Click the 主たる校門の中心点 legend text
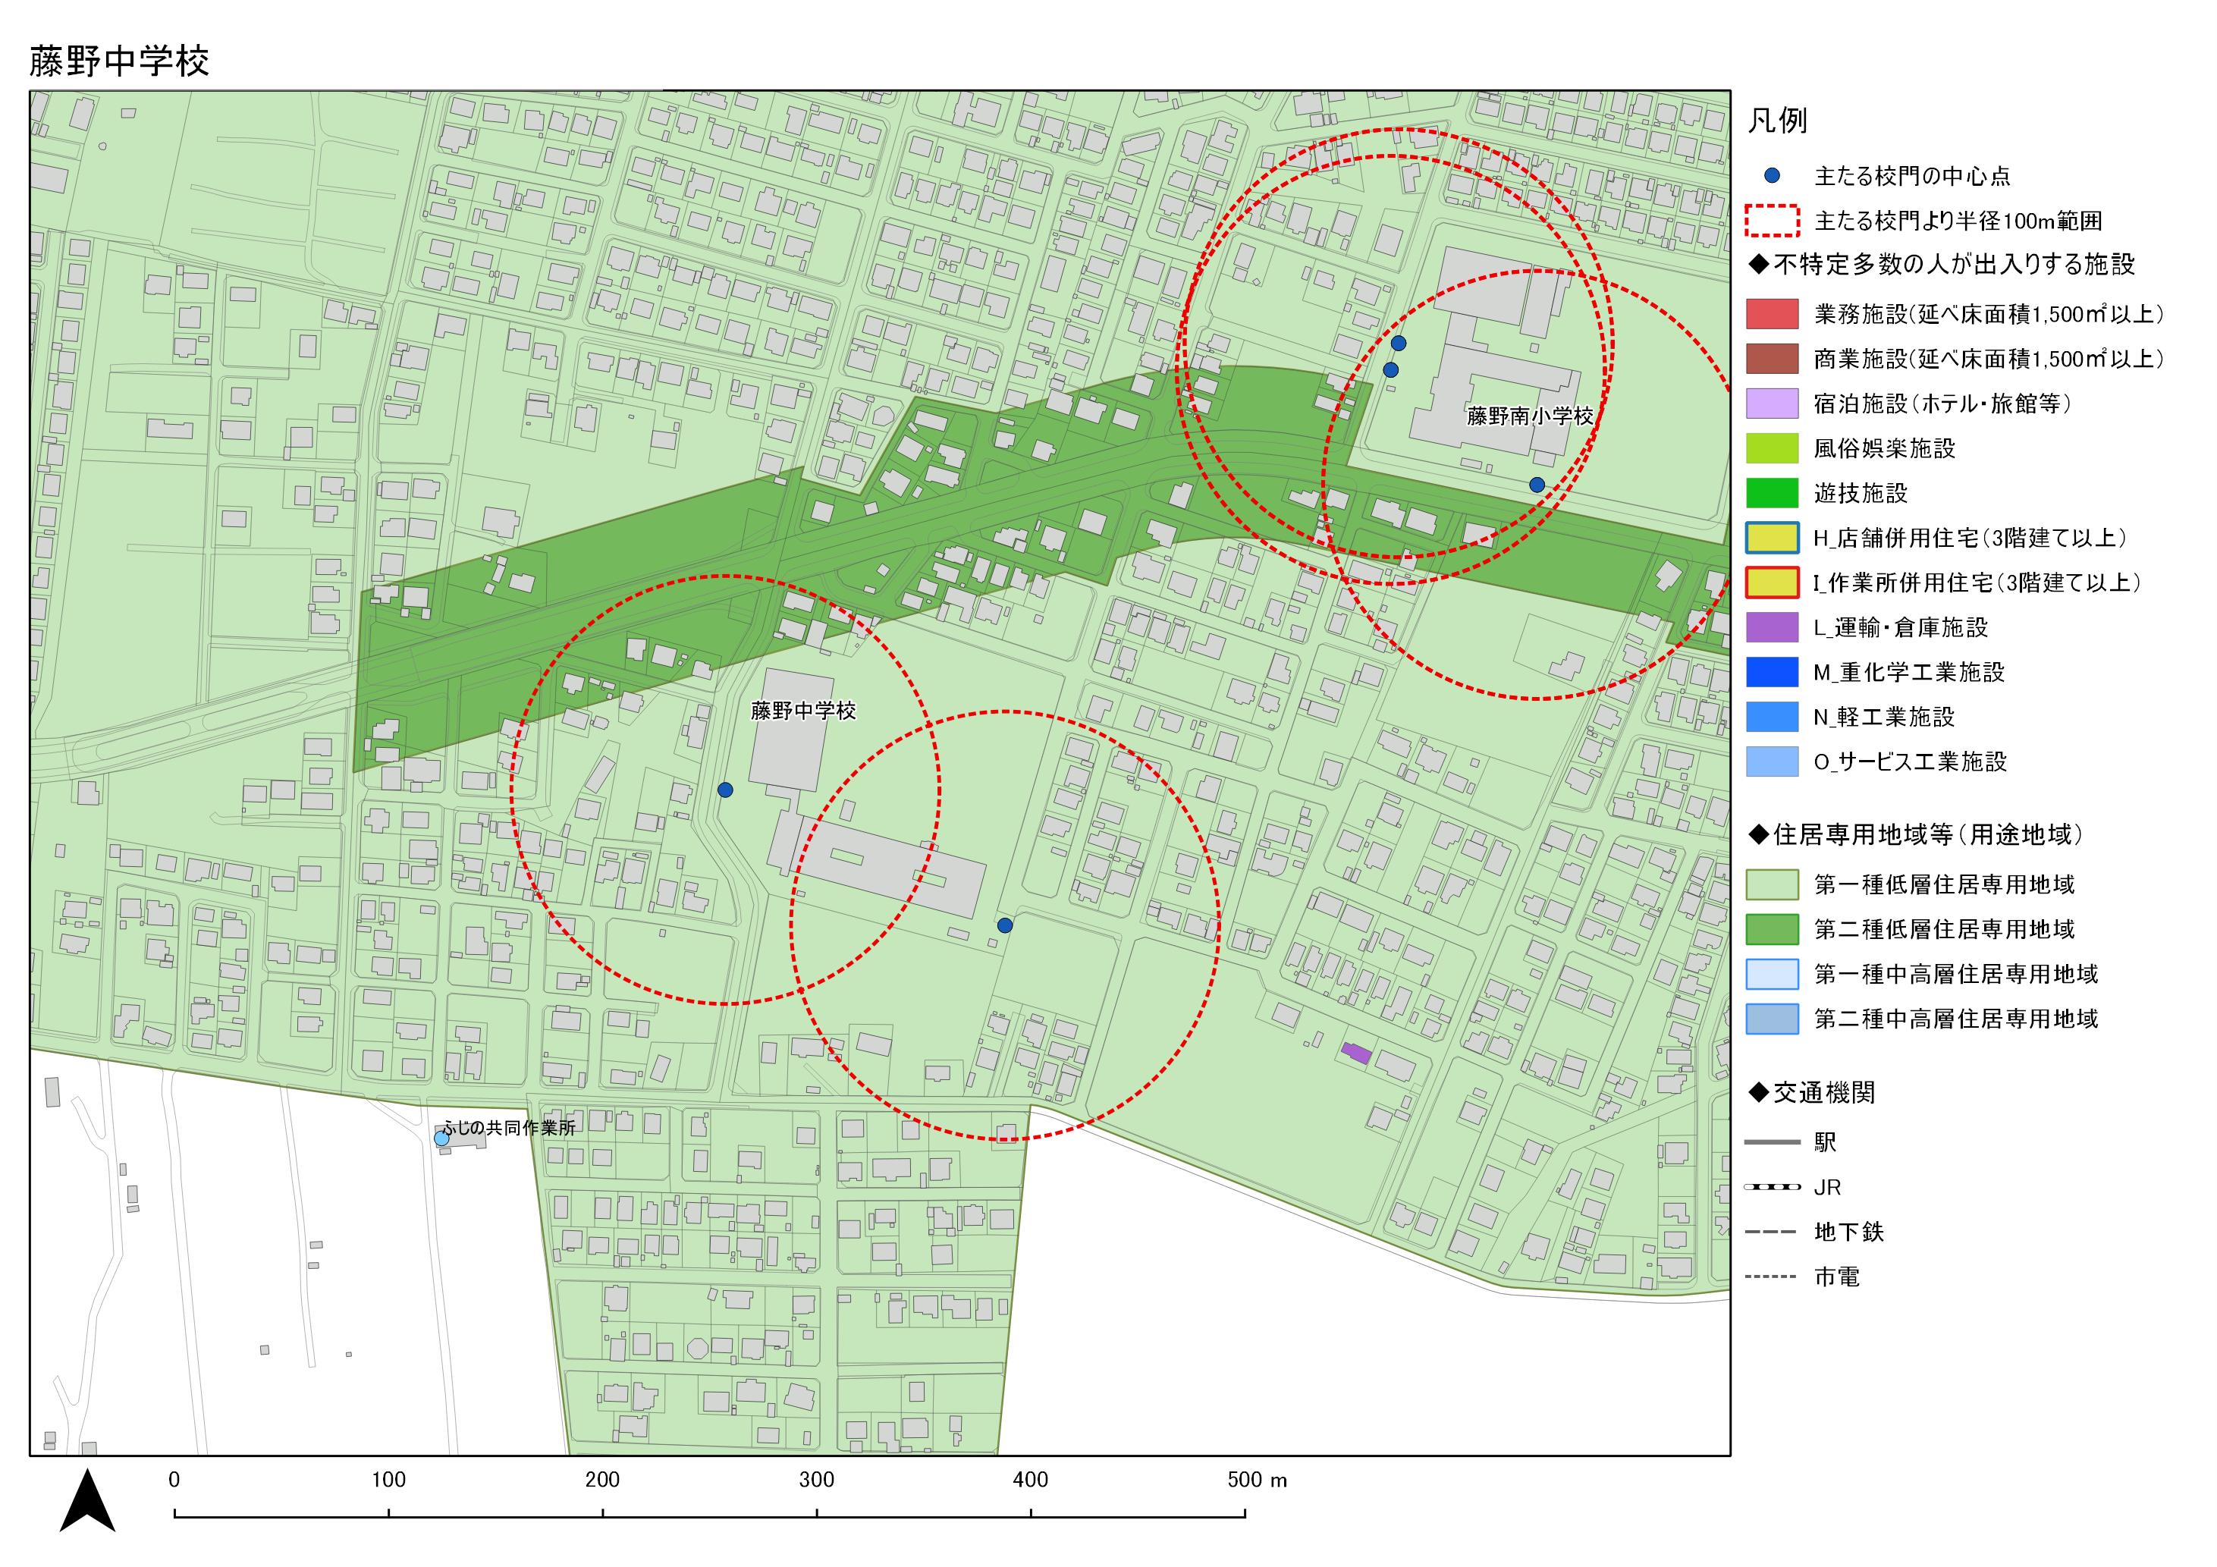Image resolution: width=2217 pixels, height=1567 pixels. 1913,176
